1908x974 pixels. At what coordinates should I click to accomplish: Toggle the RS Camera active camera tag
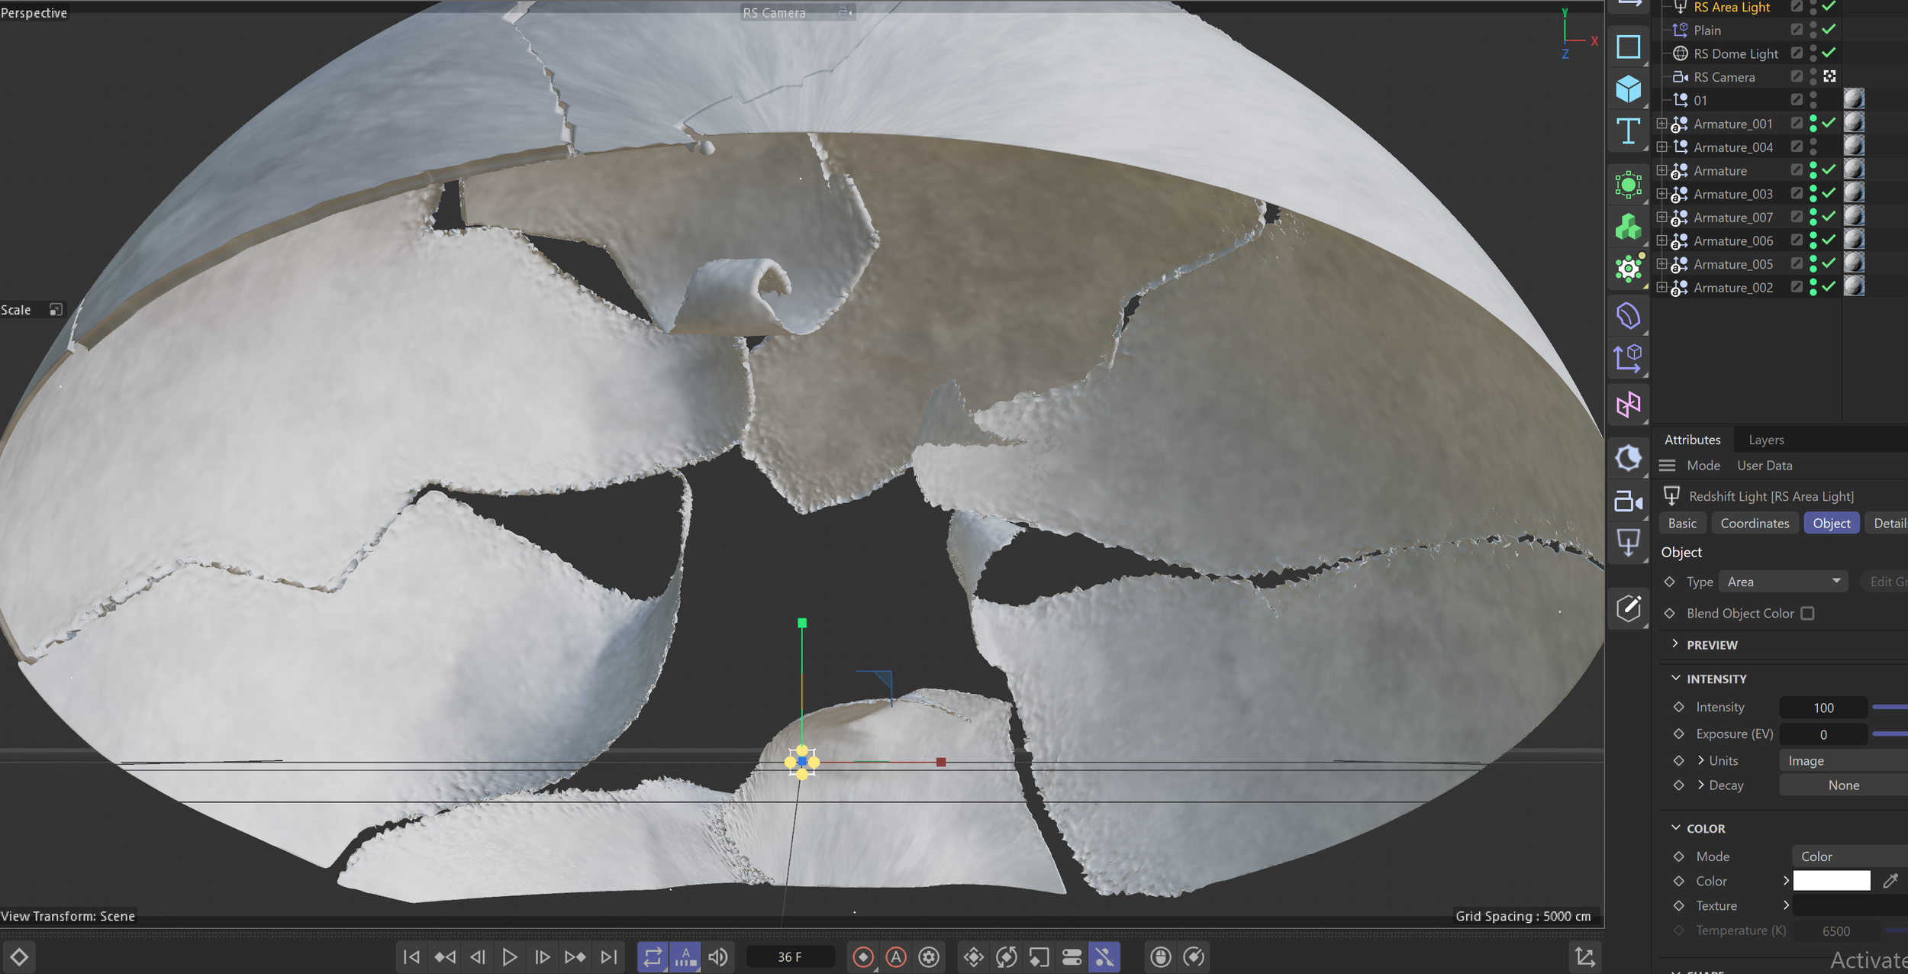1829,76
